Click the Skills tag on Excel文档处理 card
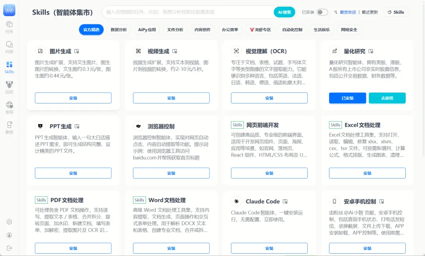Screen dimensions: 425x256 (336, 125)
